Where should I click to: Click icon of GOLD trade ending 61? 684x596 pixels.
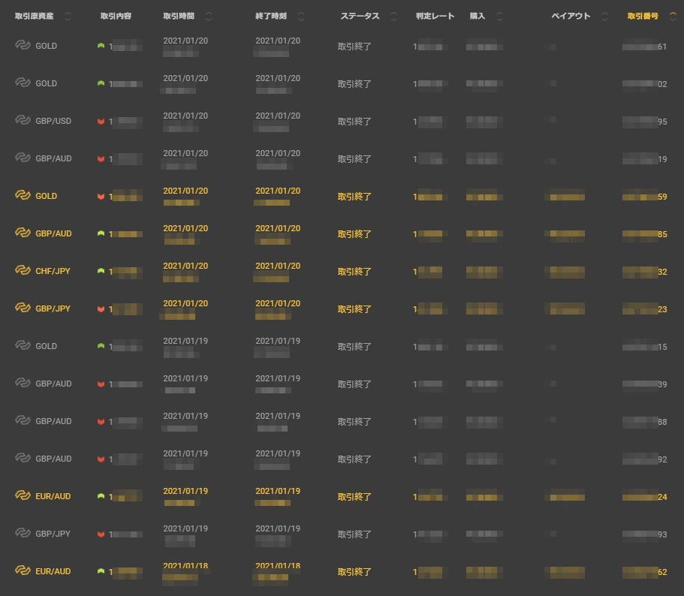tap(23, 46)
